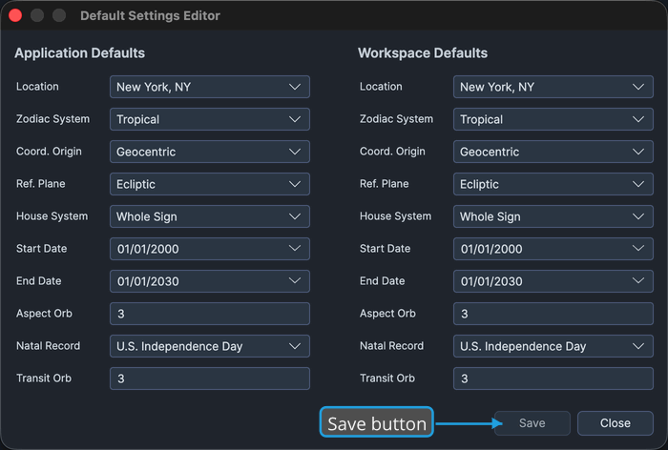Open Application Defaults House System dropdown

point(210,216)
